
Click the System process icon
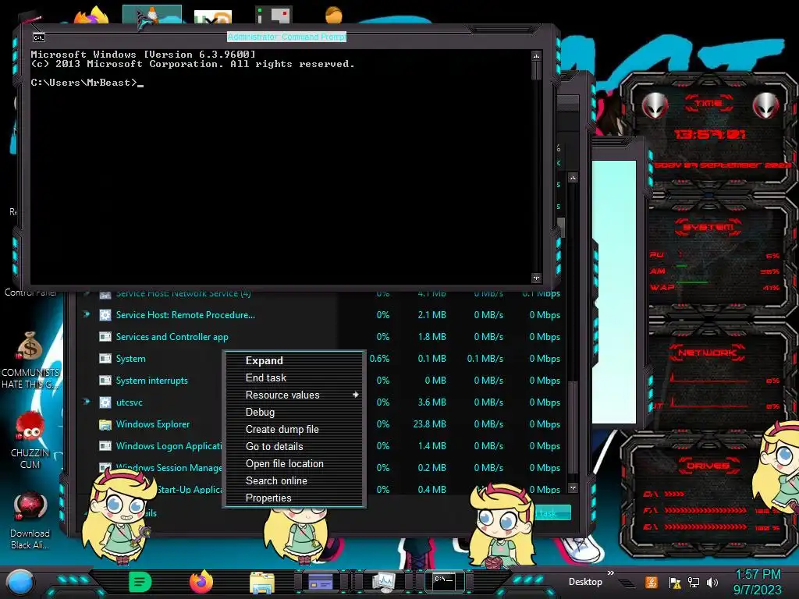pyautogui.click(x=105, y=359)
